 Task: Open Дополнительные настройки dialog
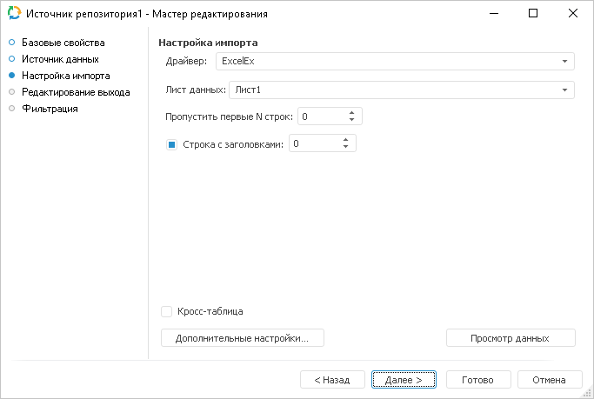click(243, 338)
